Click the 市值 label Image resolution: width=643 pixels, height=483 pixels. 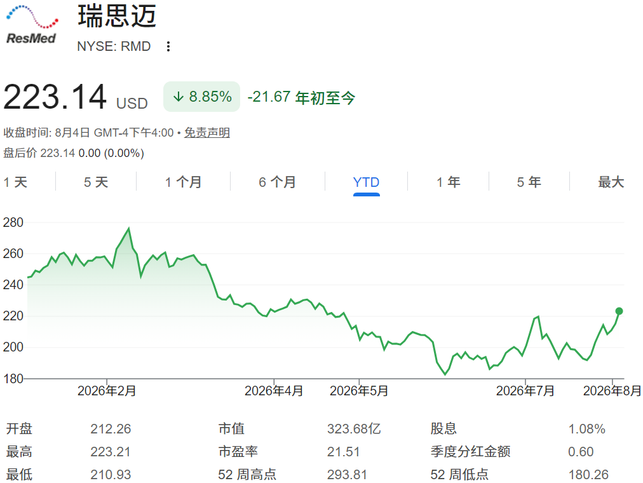(x=231, y=429)
